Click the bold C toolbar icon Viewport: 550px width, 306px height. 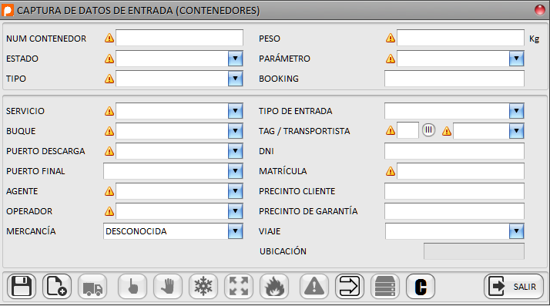pos(421,287)
